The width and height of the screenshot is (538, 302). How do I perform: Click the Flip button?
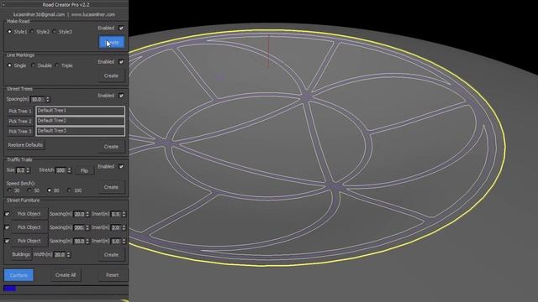coord(84,170)
